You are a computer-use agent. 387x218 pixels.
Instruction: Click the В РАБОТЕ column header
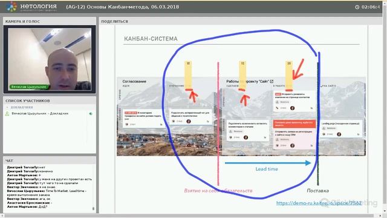pos(280,86)
